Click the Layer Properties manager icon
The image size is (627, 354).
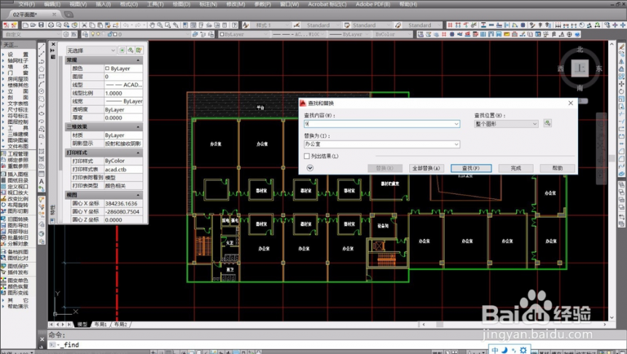tap(85, 34)
